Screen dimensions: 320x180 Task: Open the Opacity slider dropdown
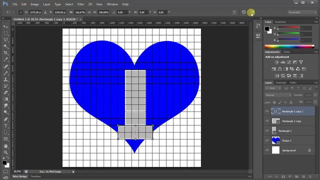(315, 95)
